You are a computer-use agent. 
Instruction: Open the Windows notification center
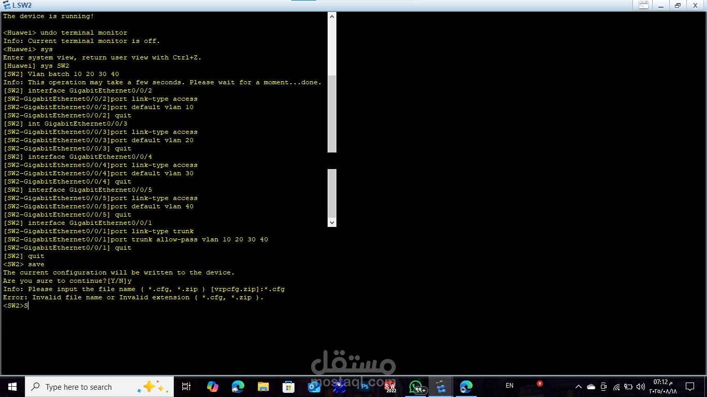point(689,387)
